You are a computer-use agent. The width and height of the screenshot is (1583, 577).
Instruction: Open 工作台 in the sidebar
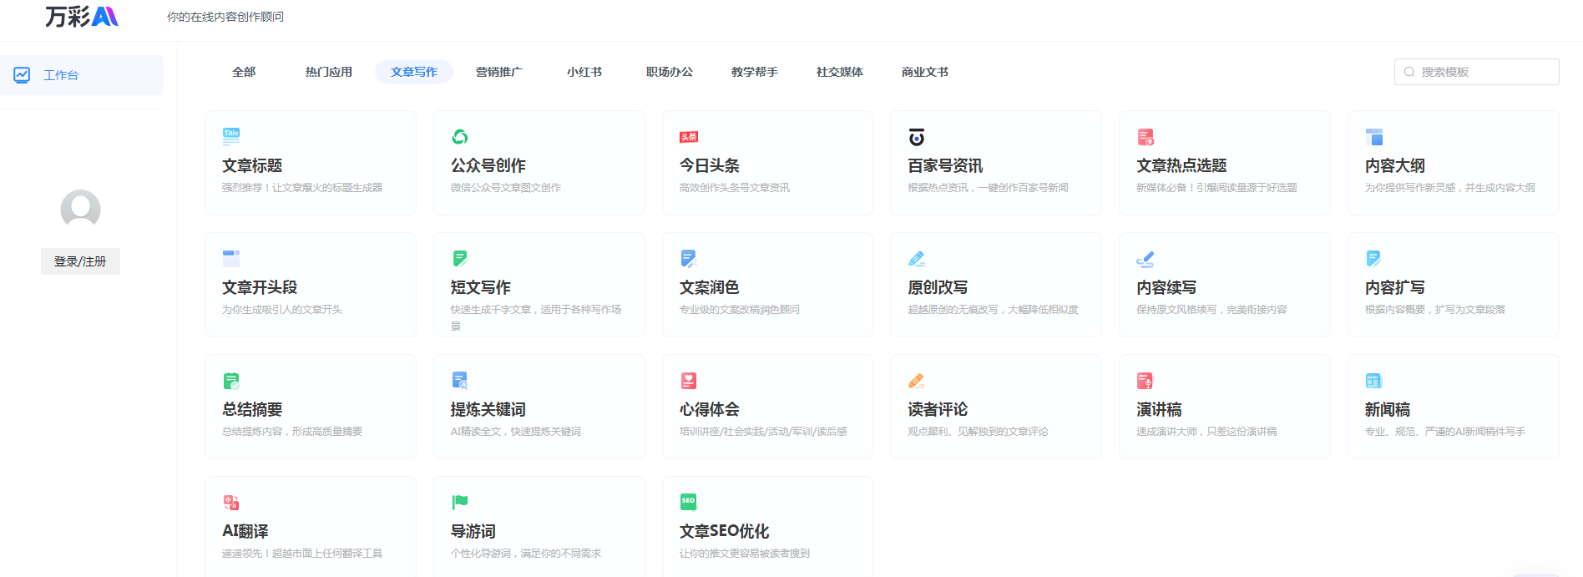61,75
